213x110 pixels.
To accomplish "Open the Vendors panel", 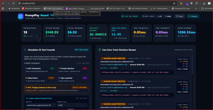I will pyautogui.click(x=193, y=16).
